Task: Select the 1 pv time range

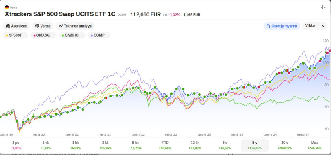Action: (16, 146)
